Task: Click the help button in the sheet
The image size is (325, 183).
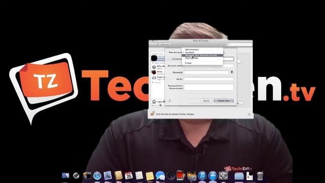Action: click(x=169, y=101)
